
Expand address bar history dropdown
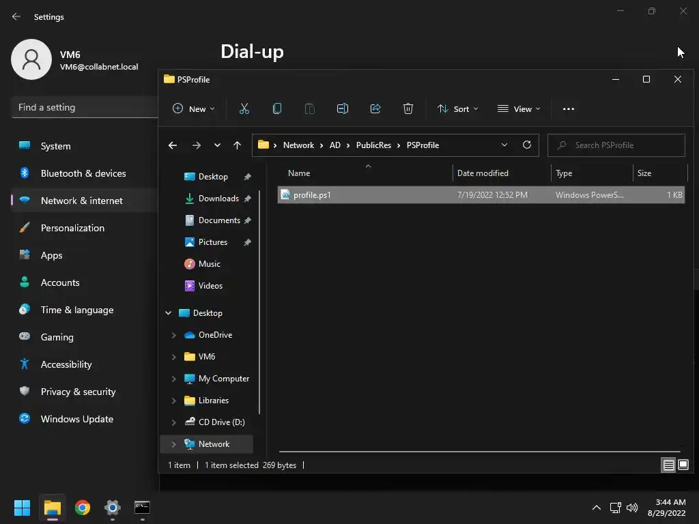tap(504, 145)
